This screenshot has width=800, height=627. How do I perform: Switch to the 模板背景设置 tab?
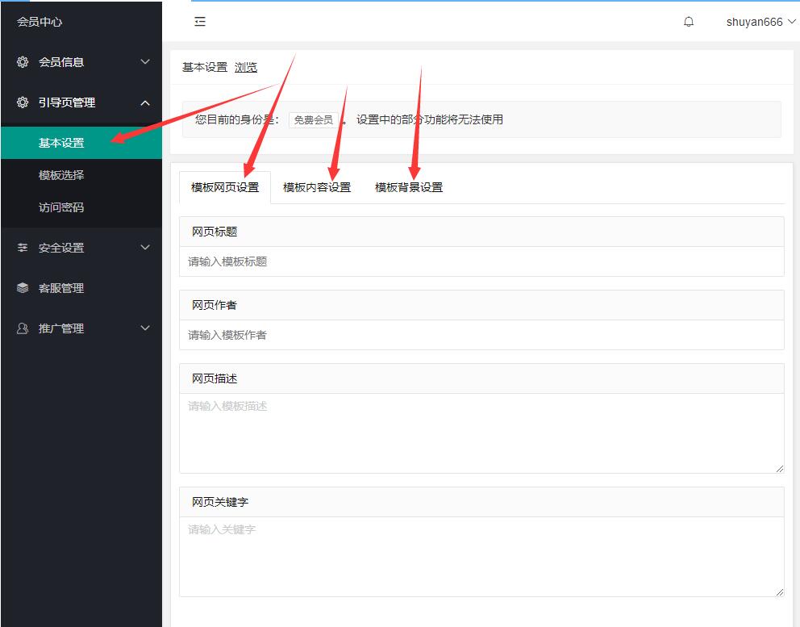coord(409,187)
